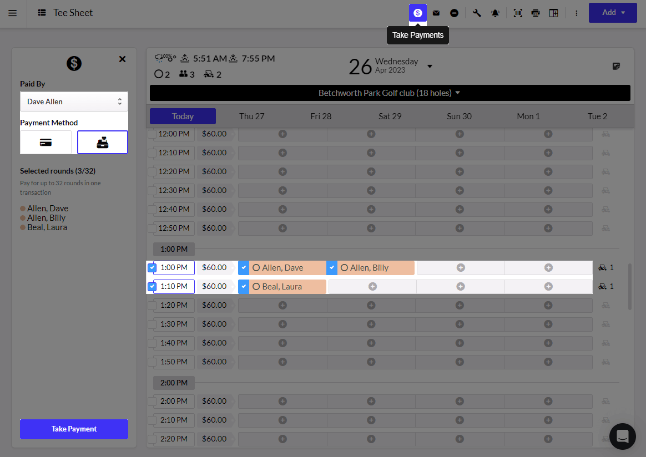Switch to the Mon 1 tab
The height and width of the screenshot is (457, 646).
528,116
